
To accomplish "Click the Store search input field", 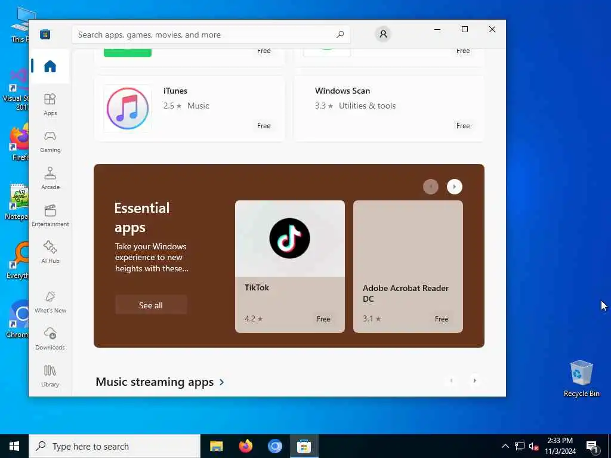I will click(211, 35).
